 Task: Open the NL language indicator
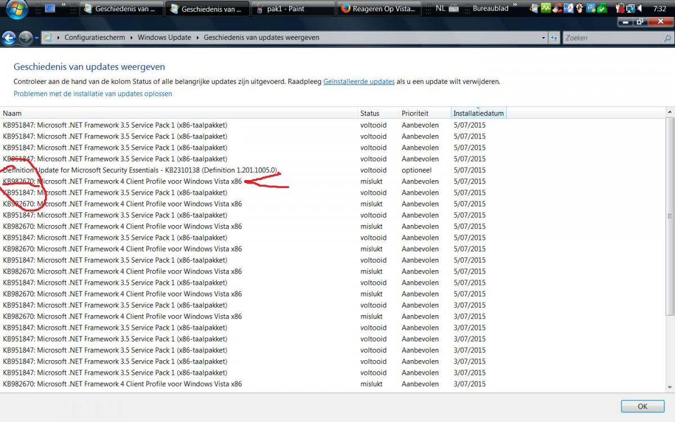point(440,8)
